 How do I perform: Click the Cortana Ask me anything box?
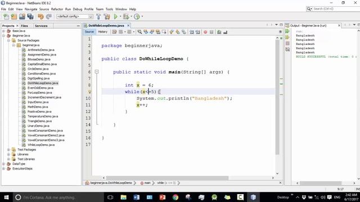(58, 197)
